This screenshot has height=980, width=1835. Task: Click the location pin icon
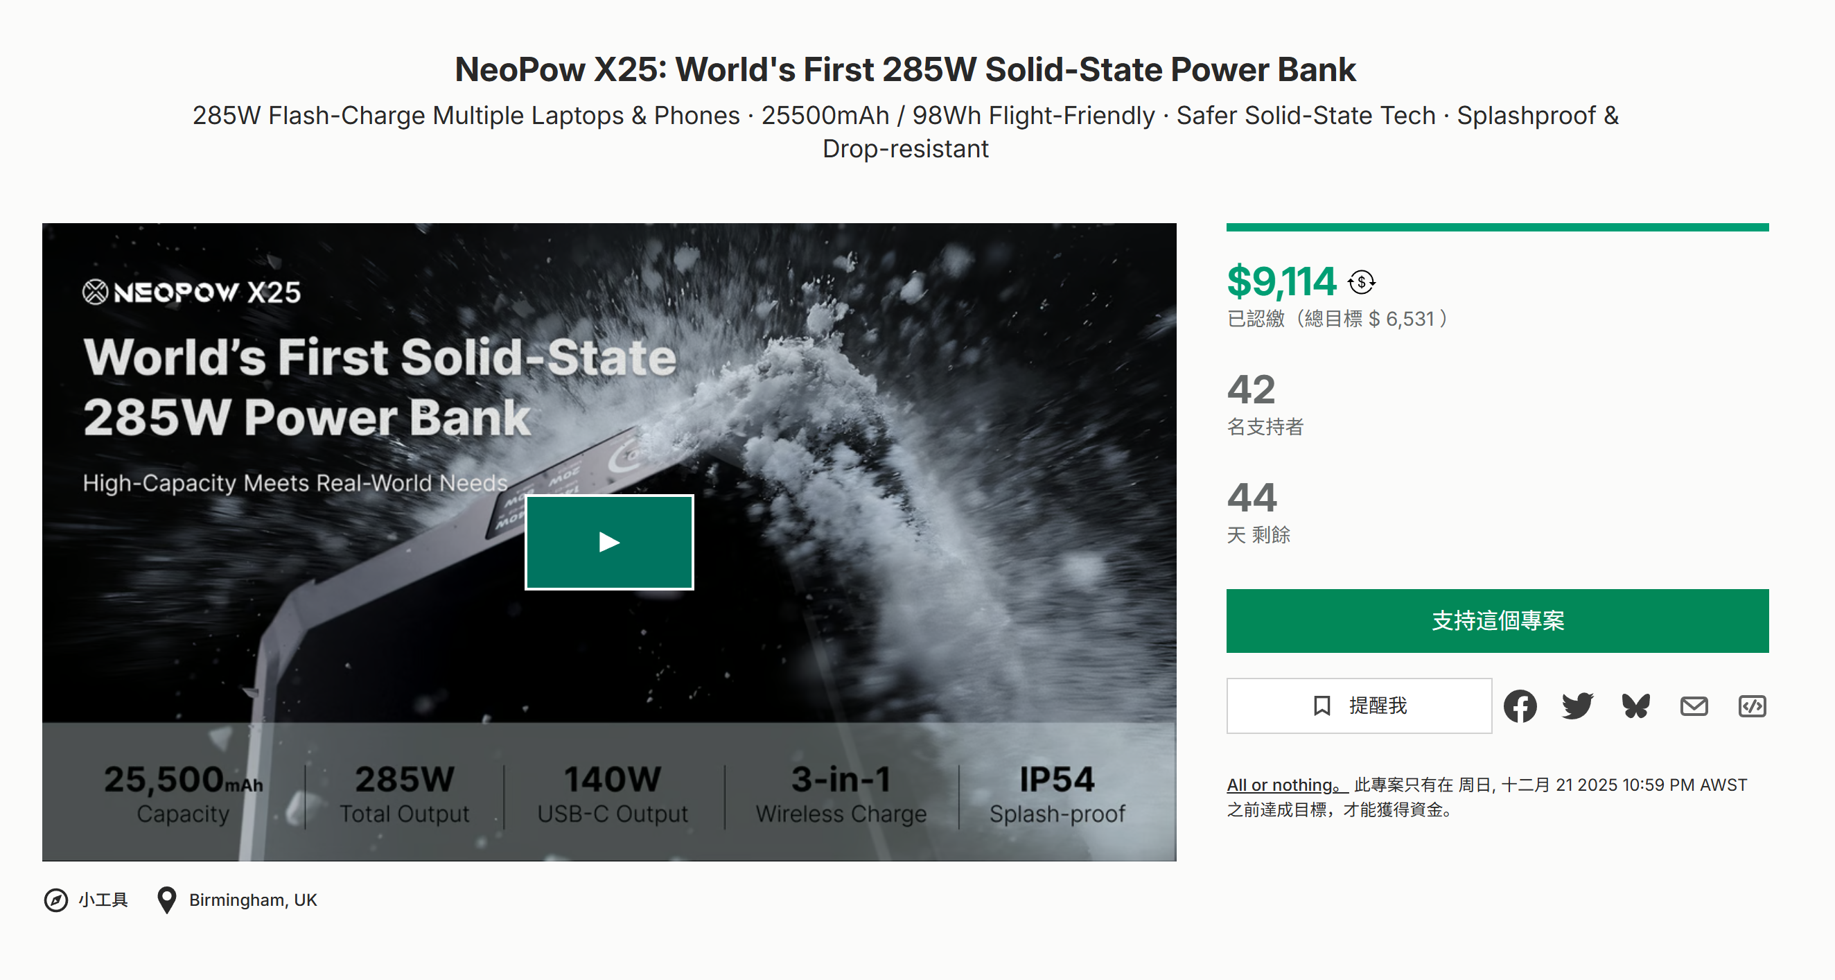click(167, 900)
